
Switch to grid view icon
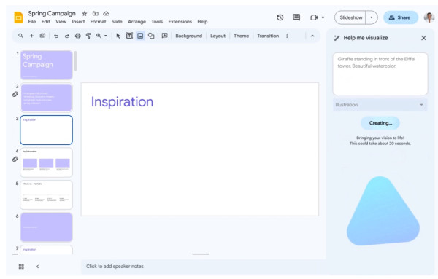tap(21, 267)
